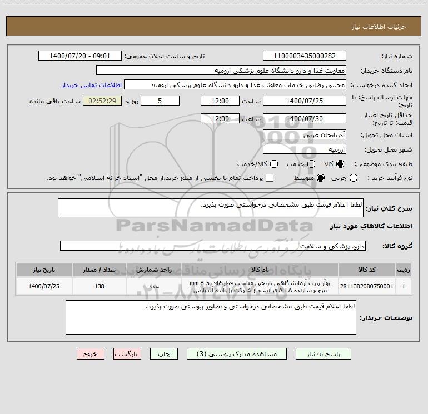Click the تعداد / مقدار column header
428x414 pixels.
point(99,270)
